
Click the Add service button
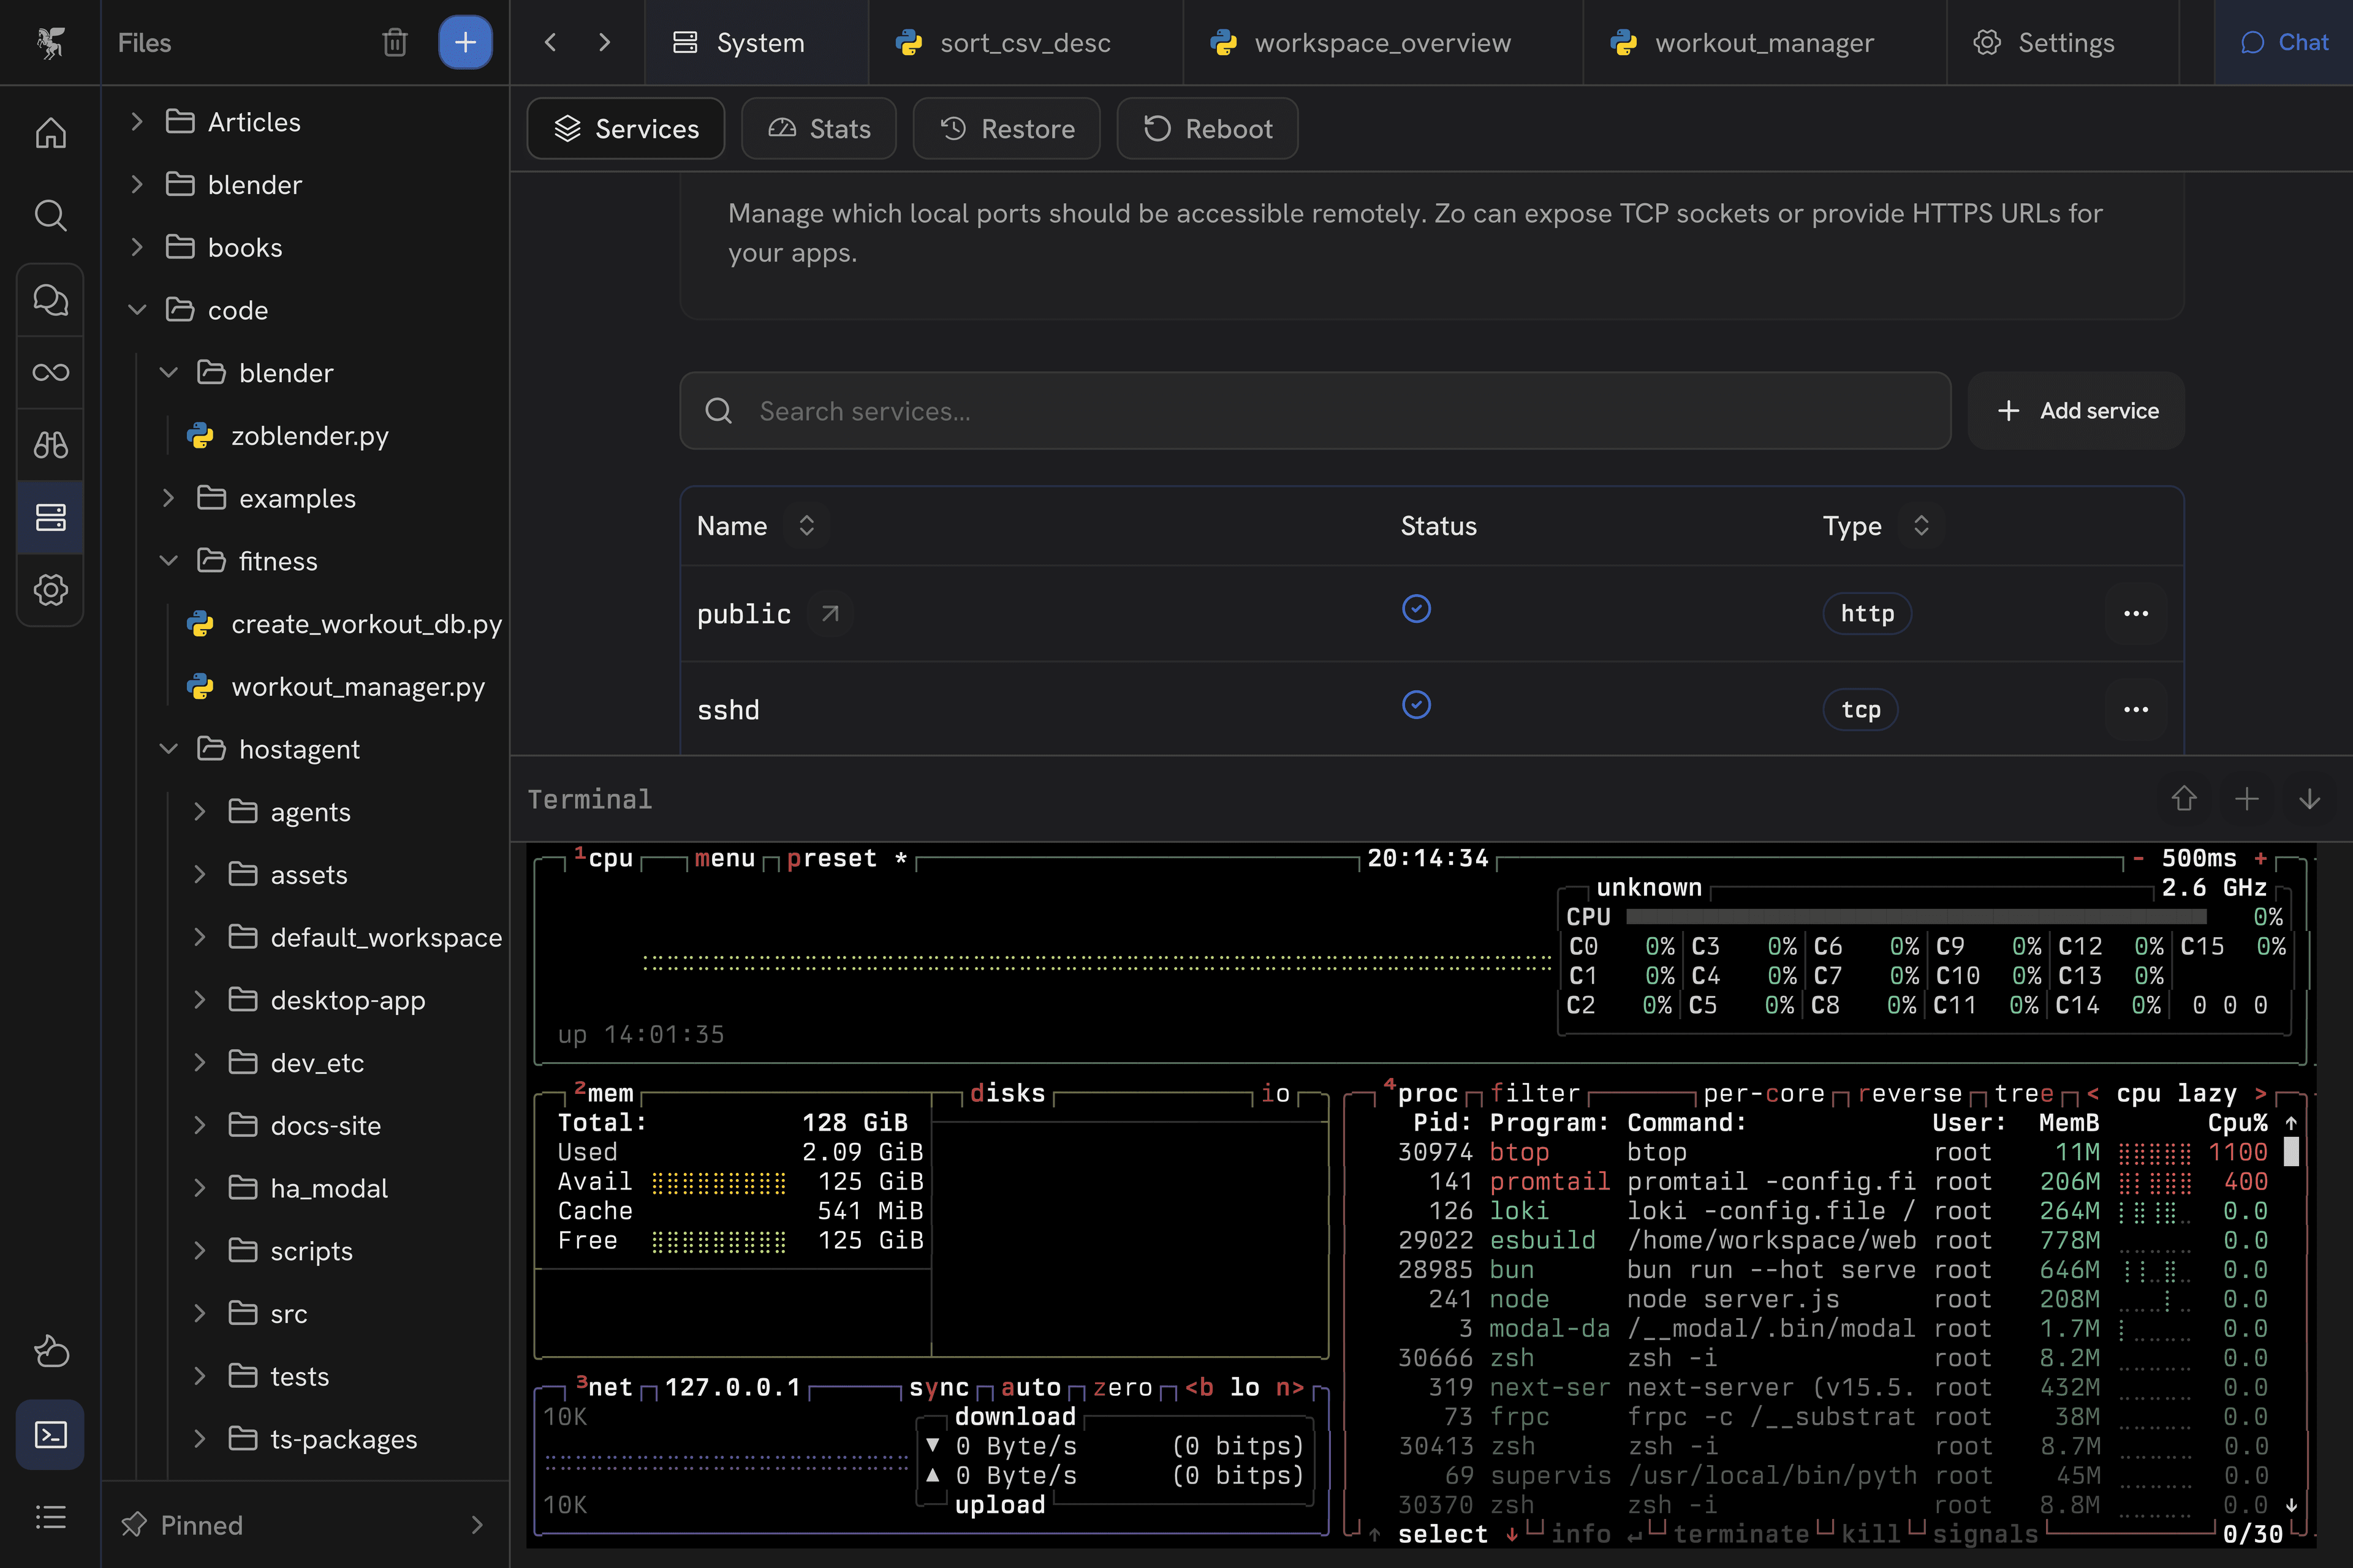coord(2076,411)
